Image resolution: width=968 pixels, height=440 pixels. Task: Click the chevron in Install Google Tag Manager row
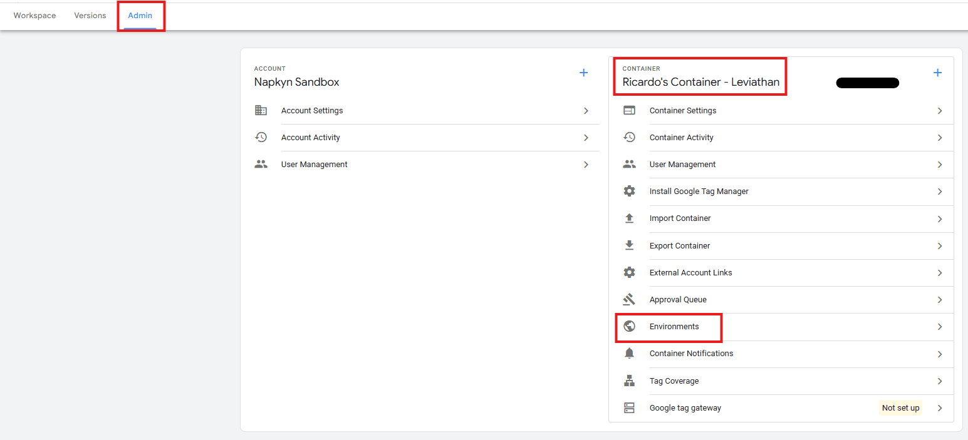[x=940, y=191]
